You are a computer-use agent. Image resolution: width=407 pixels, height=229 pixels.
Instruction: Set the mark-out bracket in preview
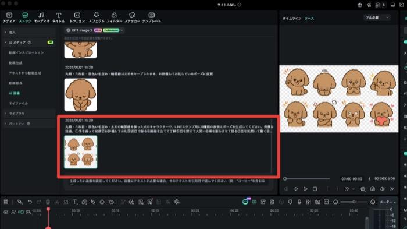tap(337, 189)
